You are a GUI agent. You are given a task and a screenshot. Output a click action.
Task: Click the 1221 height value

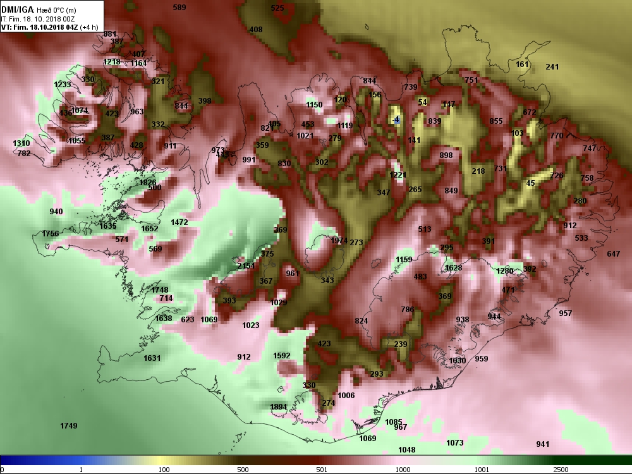pos(398,174)
